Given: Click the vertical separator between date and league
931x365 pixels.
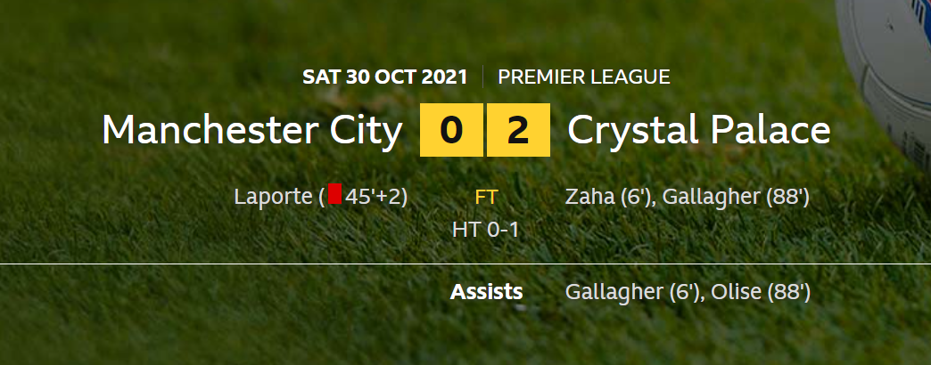Looking at the screenshot, I should pyautogui.click(x=482, y=77).
